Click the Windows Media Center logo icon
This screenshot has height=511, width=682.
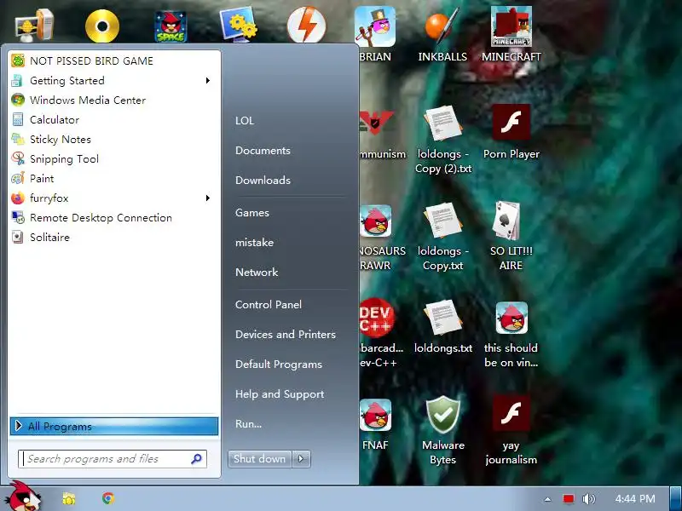tap(18, 100)
